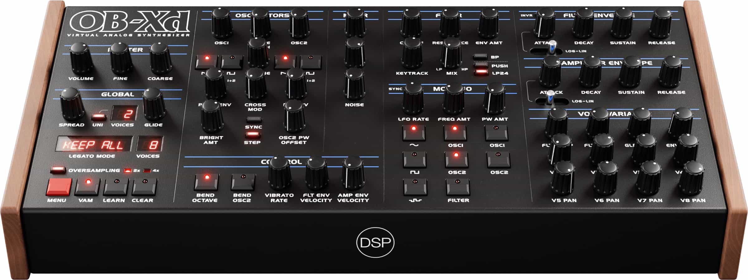748x280 pixels.
Task: Toggle the LFO FILTER destination button
Action: [458, 187]
